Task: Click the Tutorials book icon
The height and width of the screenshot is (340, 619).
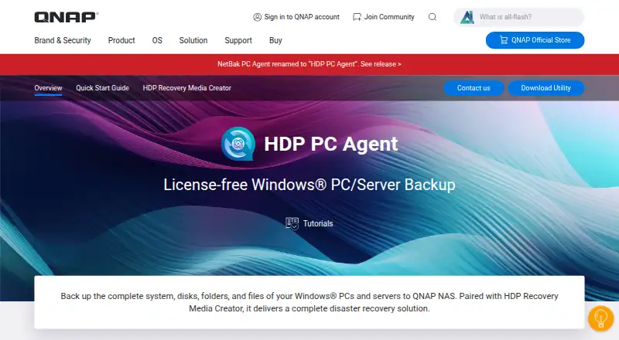Action: pyautogui.click(x=292, y=223)
